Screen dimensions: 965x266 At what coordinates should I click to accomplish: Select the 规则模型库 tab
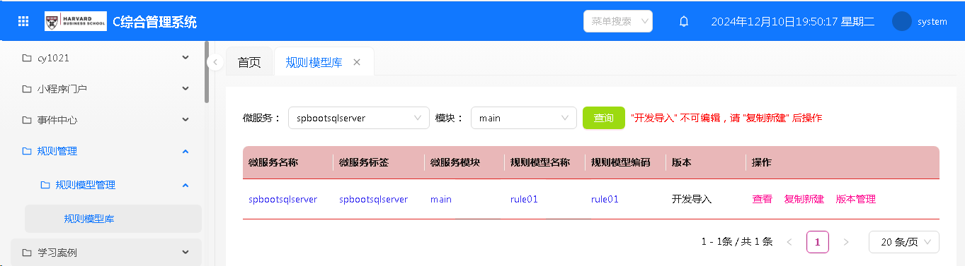(x=314, y=62)
